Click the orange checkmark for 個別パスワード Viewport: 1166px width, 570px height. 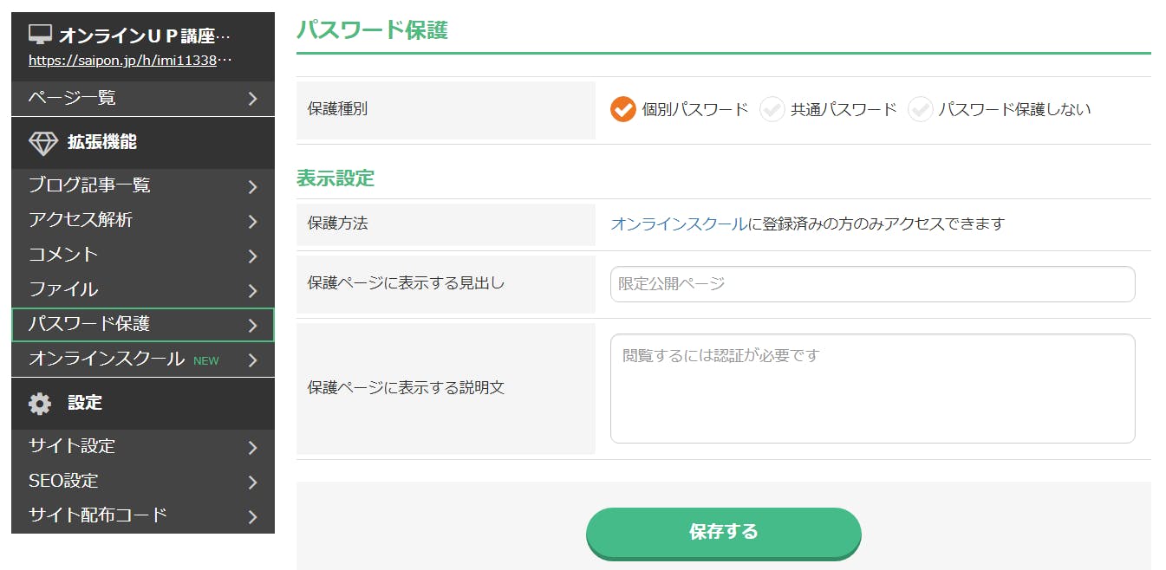point(622,109)
